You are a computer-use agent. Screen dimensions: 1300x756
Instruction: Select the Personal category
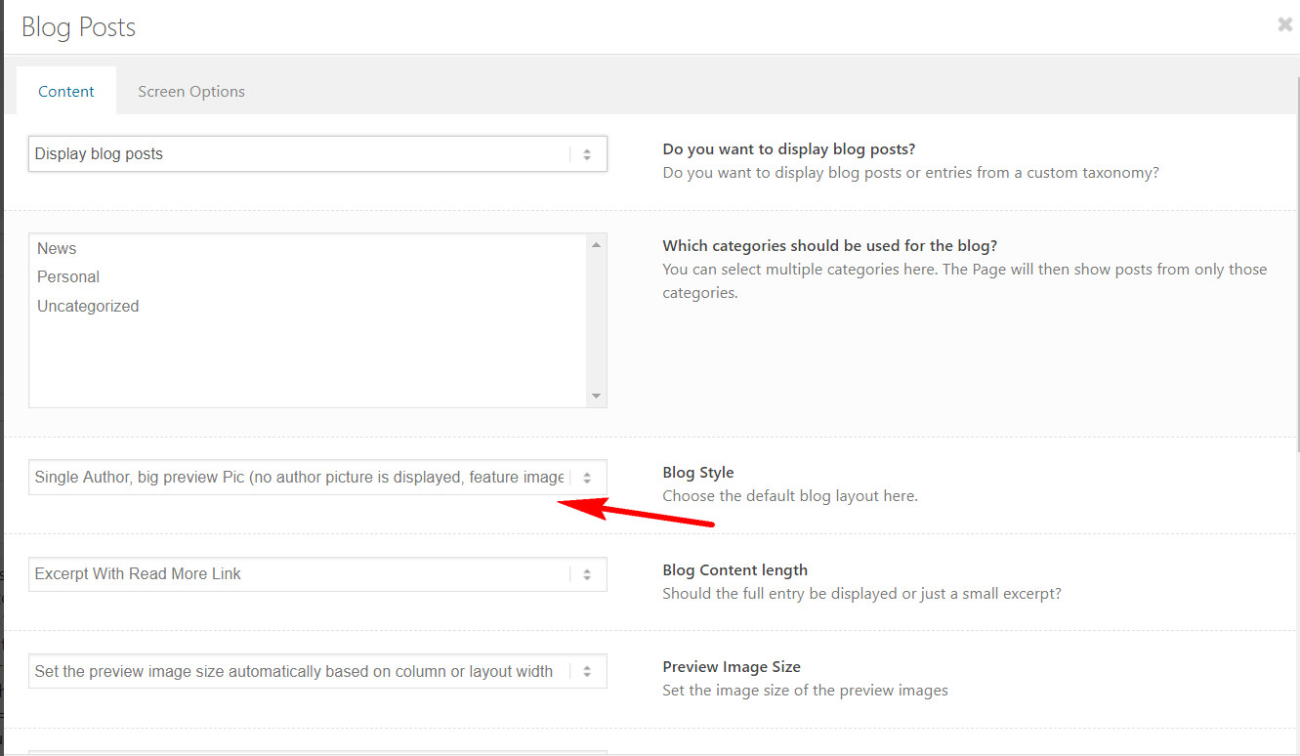tap(308, 276)
